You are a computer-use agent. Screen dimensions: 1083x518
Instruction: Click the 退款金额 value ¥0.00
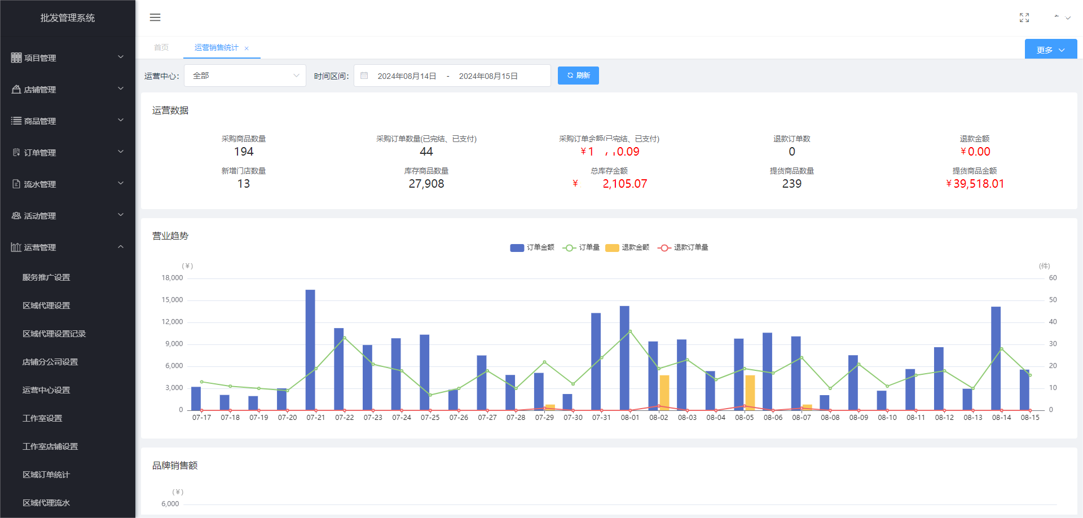(x=975, y=152)
